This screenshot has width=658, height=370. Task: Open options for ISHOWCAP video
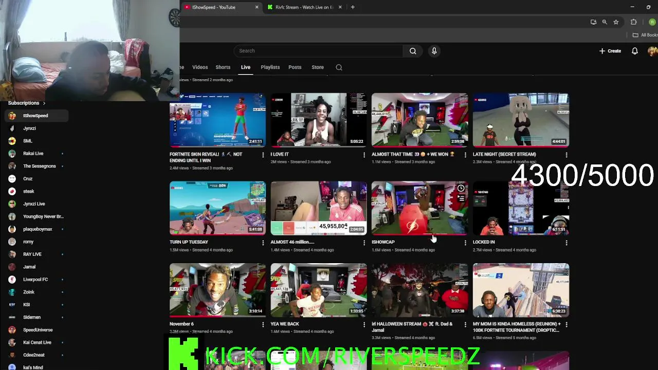tap(465, 243)
